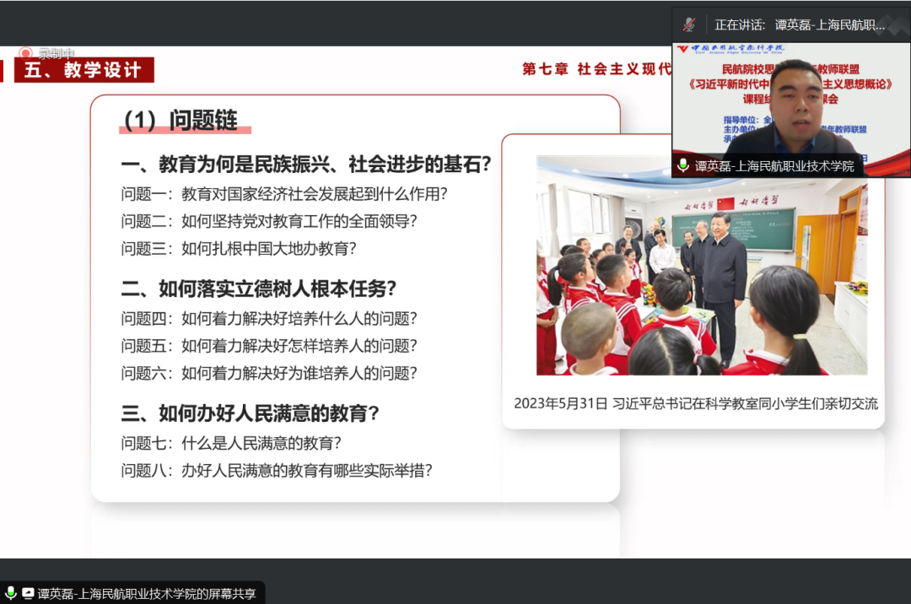Click the screen share icon at bottom left
911x604 pixels.
point(28,594)
